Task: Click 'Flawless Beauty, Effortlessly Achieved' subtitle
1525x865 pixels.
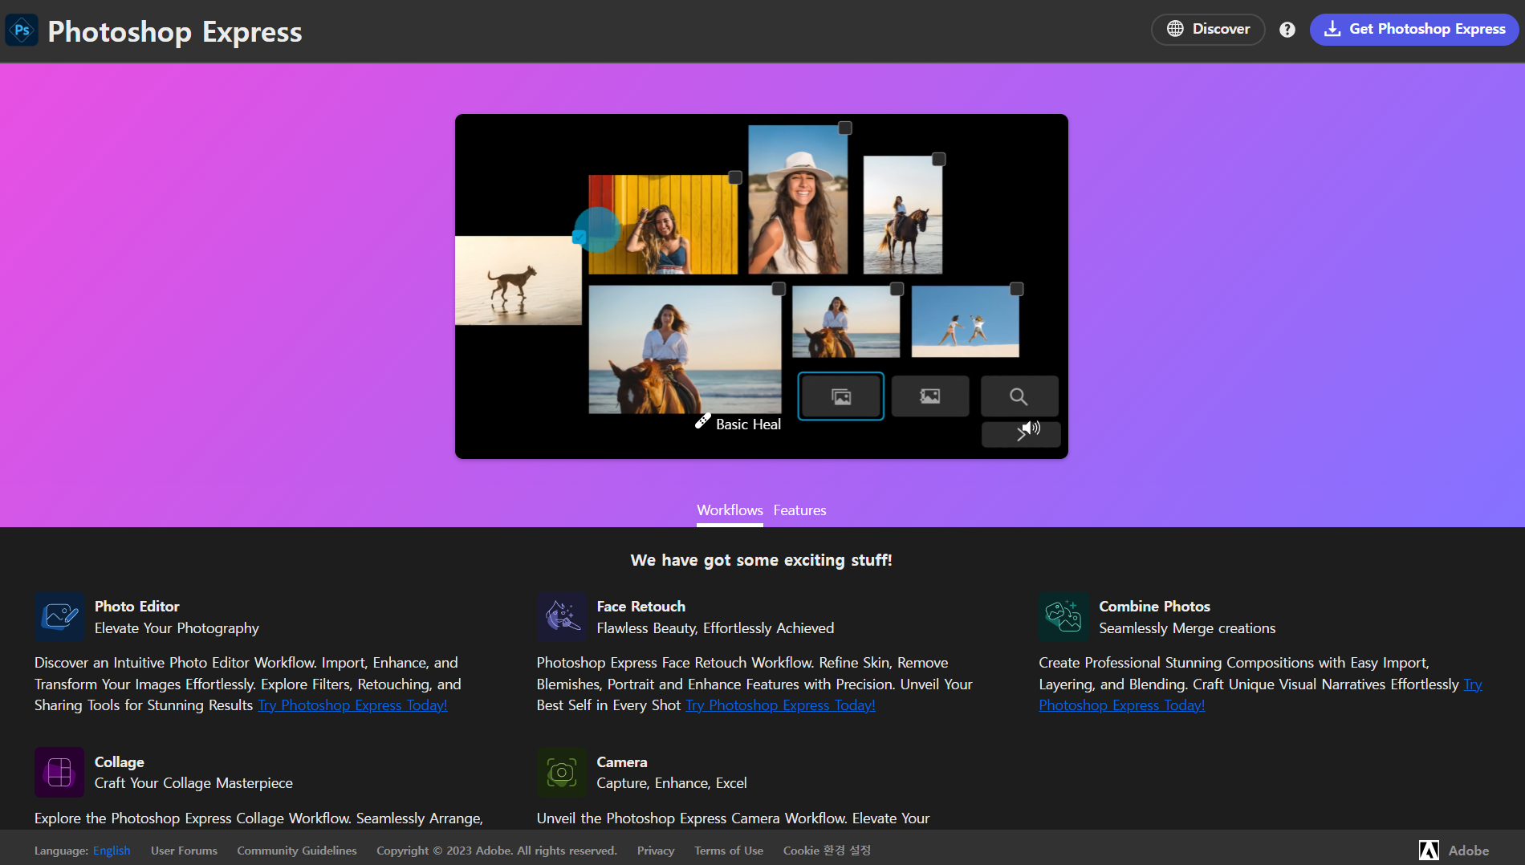Action: pos(715,628)
